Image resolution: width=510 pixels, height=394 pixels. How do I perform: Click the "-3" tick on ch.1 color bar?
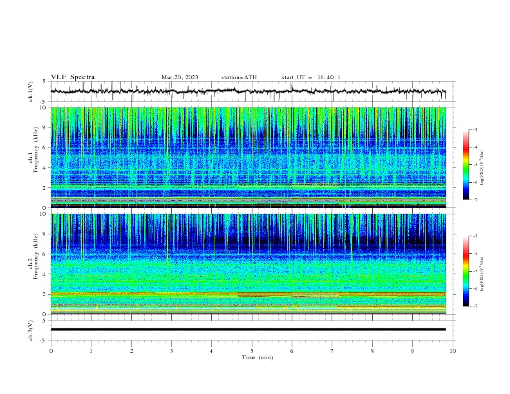pyautogui.click(x=475, y=129)
